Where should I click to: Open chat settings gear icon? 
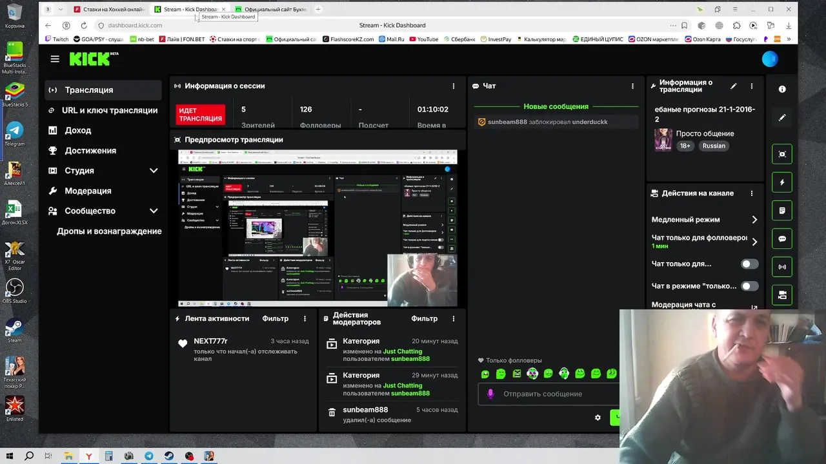(x=598, y=418)
